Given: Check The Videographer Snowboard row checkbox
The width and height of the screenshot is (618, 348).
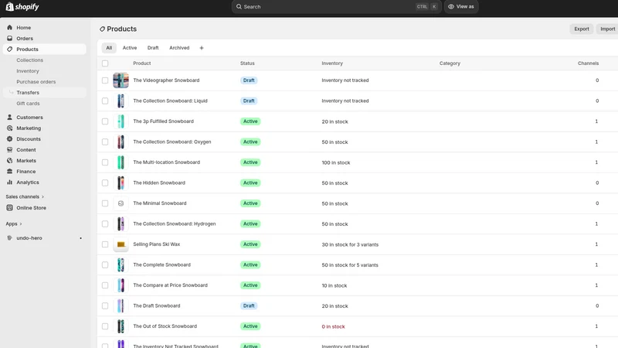Looking at the screenshot, I should (x=105, y=80).
